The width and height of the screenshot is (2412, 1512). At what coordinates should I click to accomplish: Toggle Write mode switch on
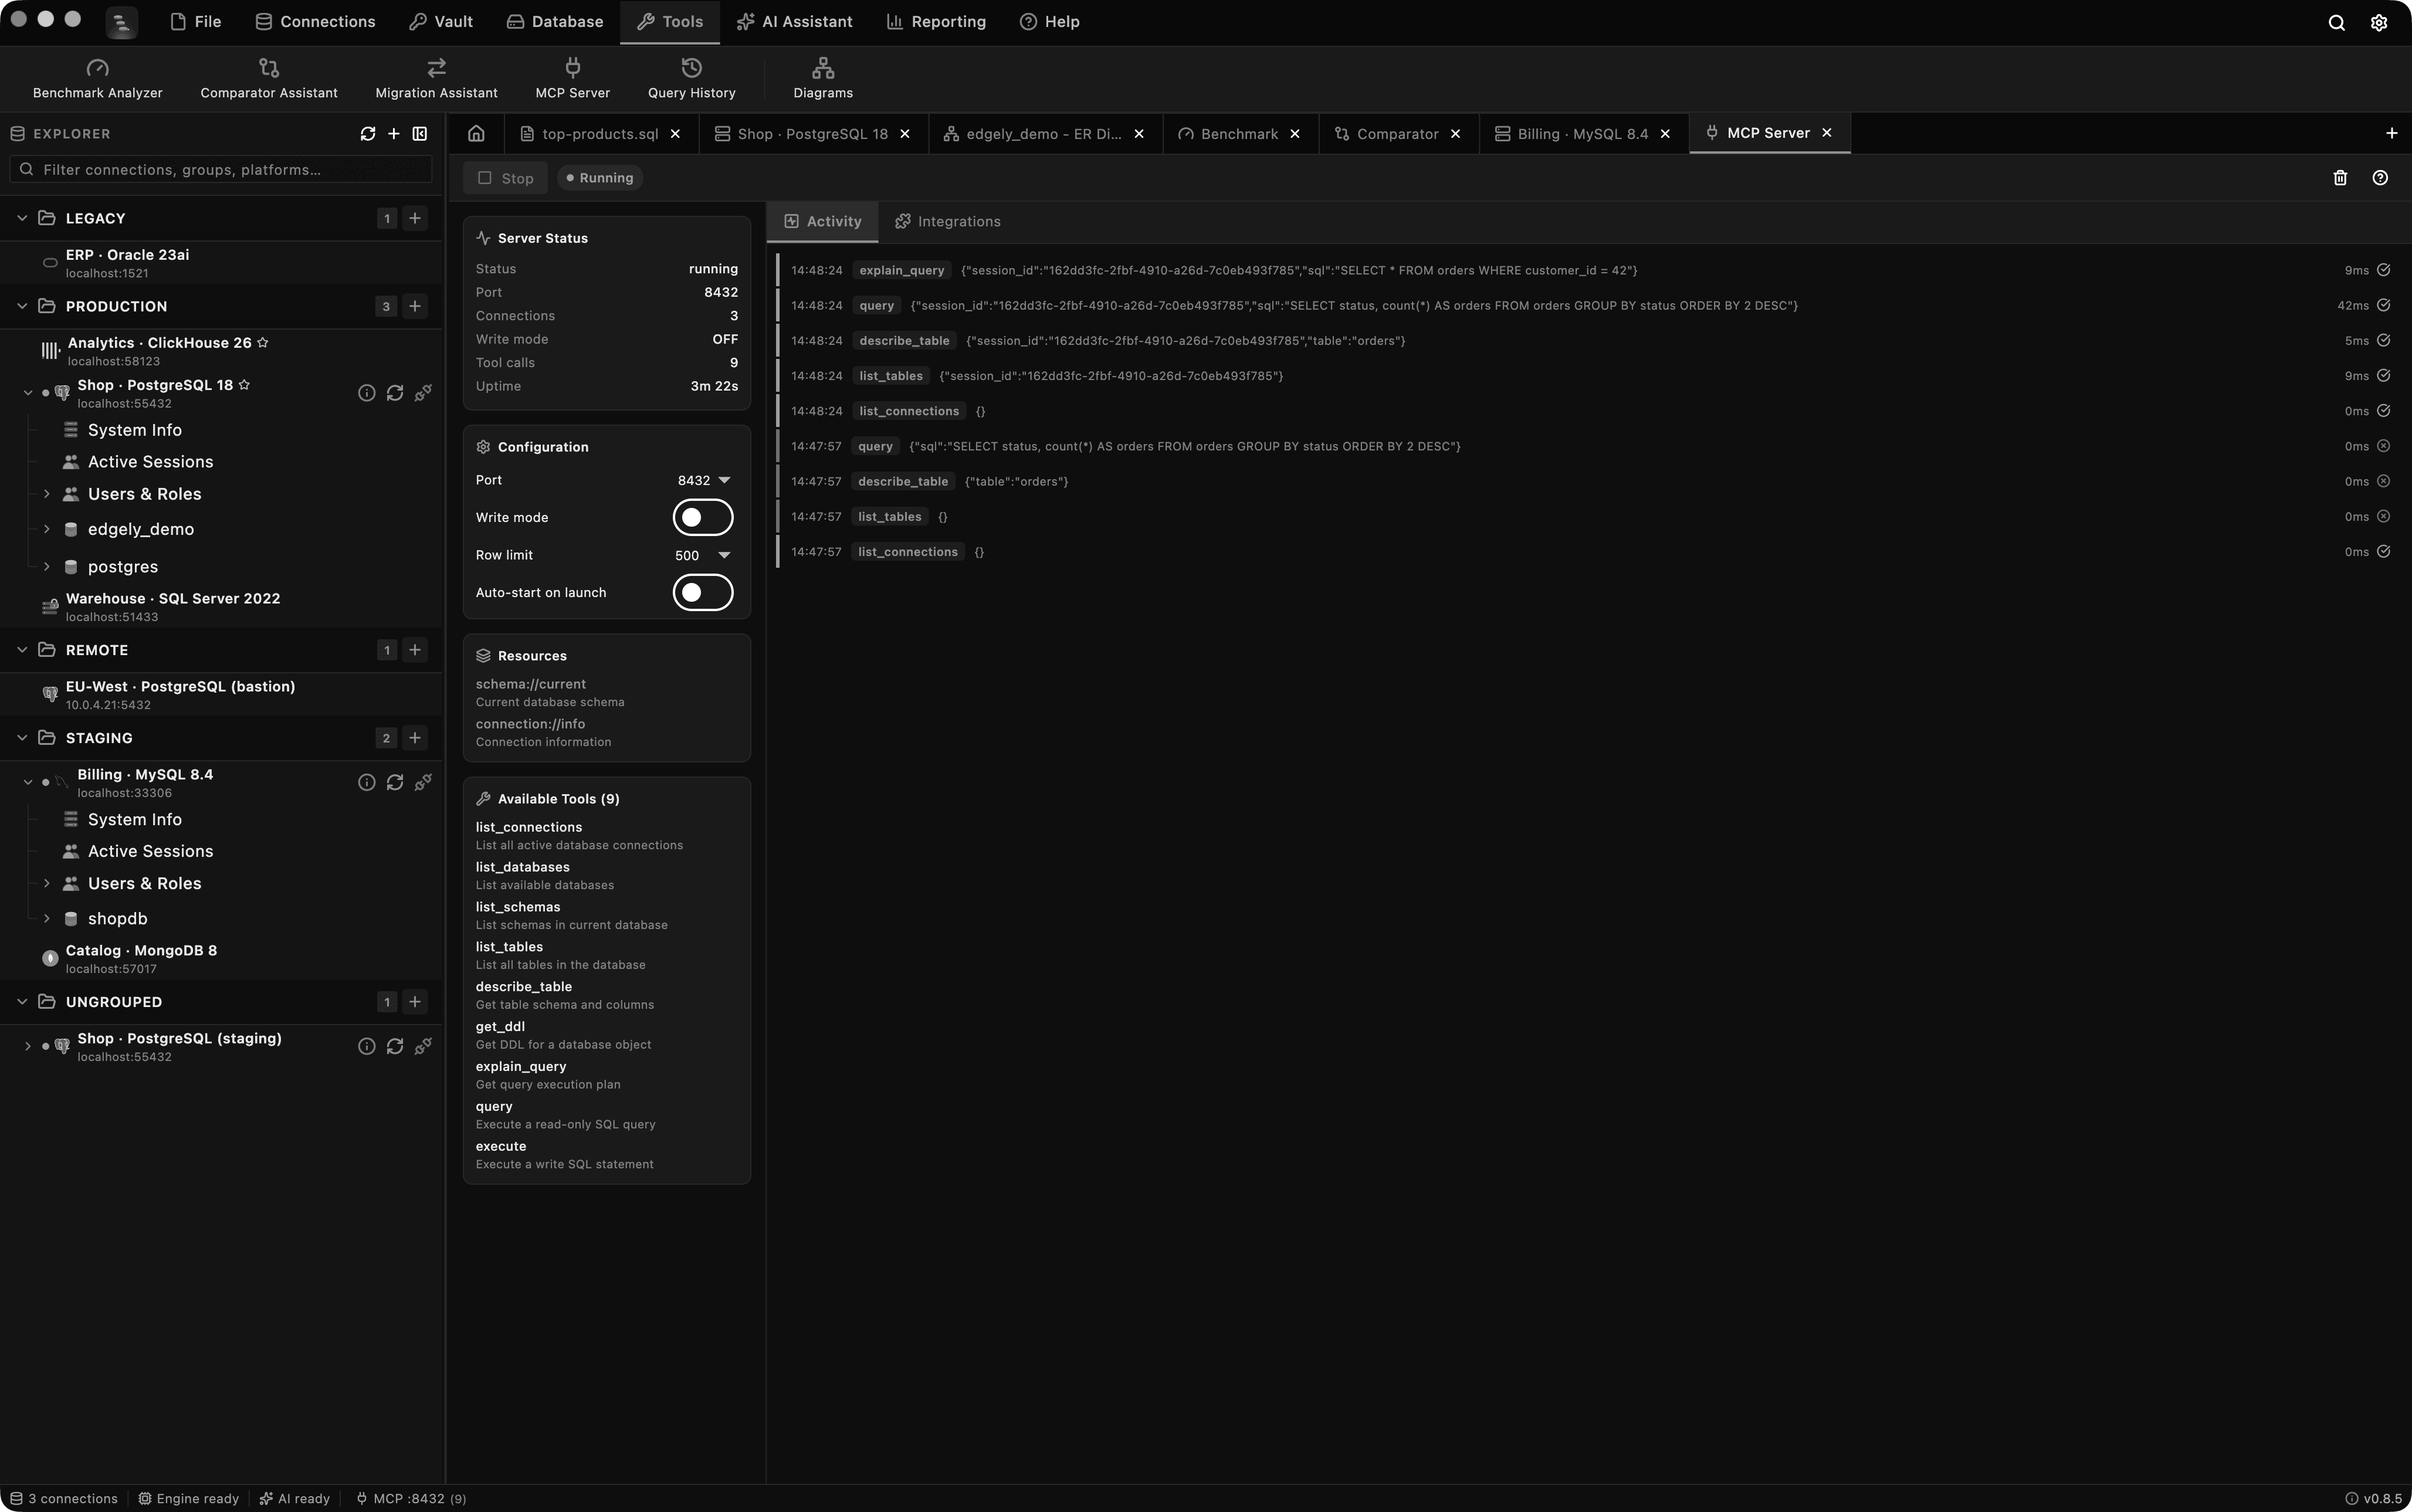point(703,518)
